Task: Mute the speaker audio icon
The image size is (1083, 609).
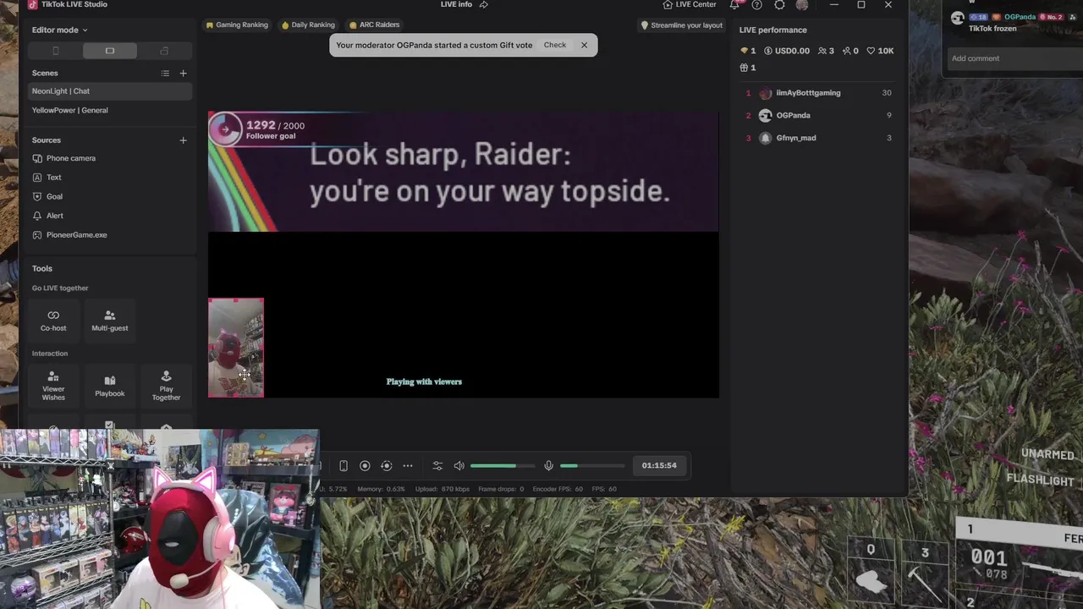Action: pos(459,465)
